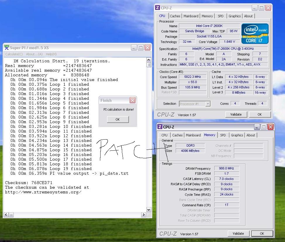Image resolution: width=285 pixels, height=242 pixels.
Task: Select Graphics tab in CPU-Z Memory window
Action: coord(237,135)
